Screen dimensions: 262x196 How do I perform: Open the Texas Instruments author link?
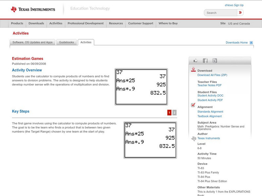tap(209, 138)
